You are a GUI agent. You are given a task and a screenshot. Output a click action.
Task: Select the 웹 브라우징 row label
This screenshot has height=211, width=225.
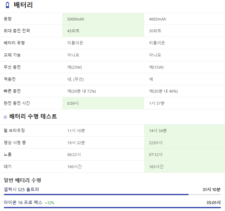click(14, 130)
